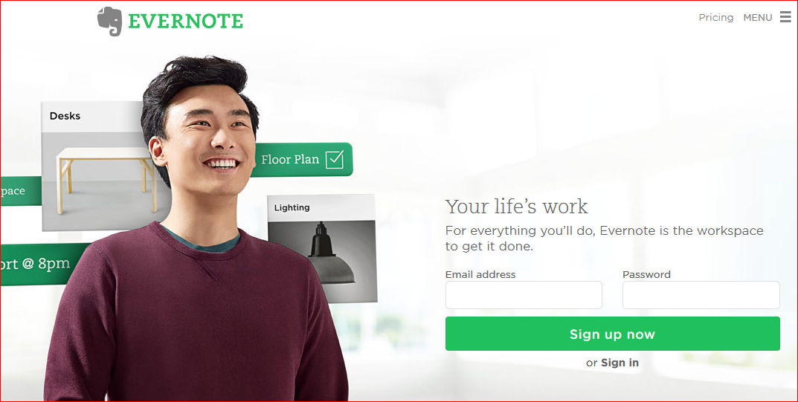Image resolution: width=798 pixels, height=402 pixels.
Task: Click the Floor Plan green tag
Action: pyautogui.click(x=302, y=160)
